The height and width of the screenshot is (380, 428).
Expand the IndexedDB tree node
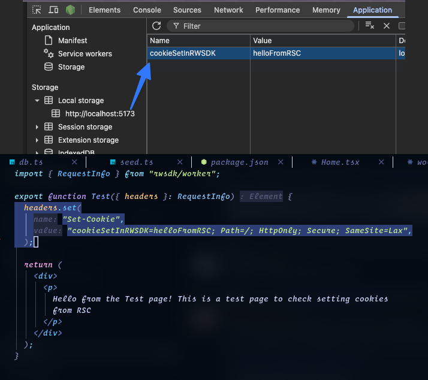(x=37, y=152)
